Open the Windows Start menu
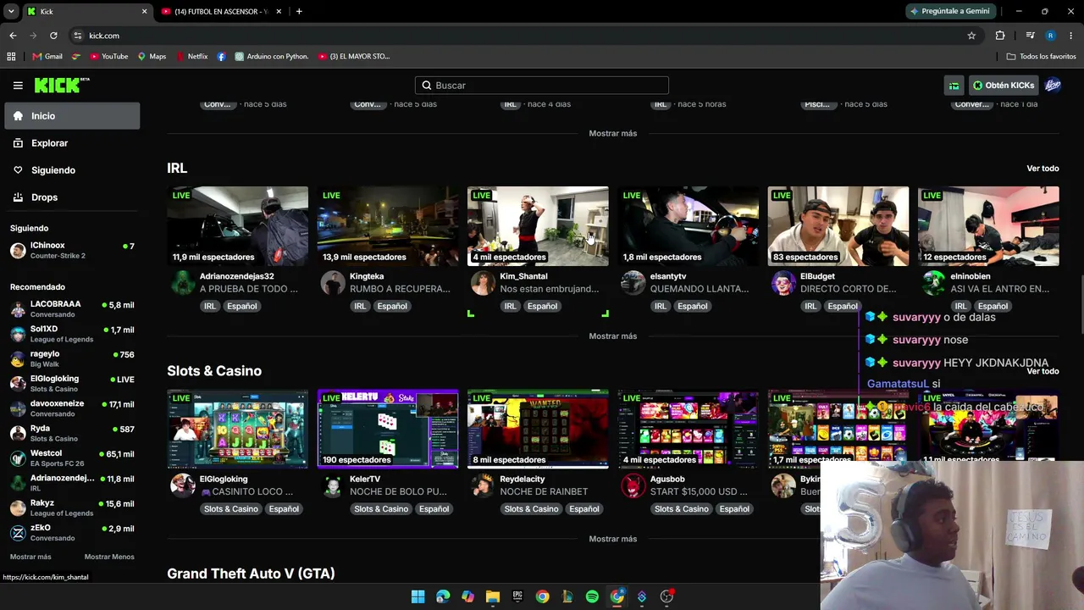This screenshot has height=610, width=1084. click(x=418, y=596)
